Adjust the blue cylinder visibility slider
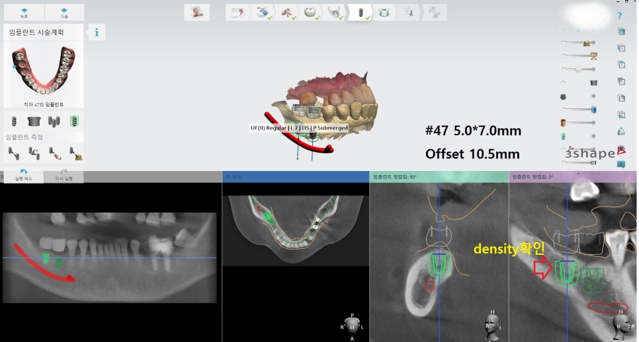This screenshot has height=342, width=639. coord(579,110)
